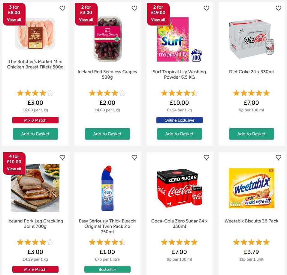Select the Online Exclusive badge on Surf powder

(179, 120)
